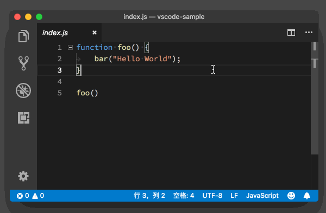Change indentation via 空格: 4
This screenshot has height=213, width=326.
pyautogui.click(x=184, y=196)
